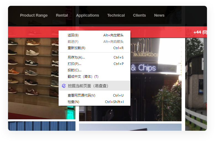Open the News navigation link
The height and width of the screenshot is (141, 215).
pyautogui.click(x=159, y=15)
